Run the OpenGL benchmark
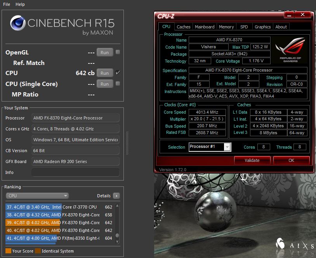Image resolution: width=316 pixels, height=258 pixels. (x=104, y=53)
